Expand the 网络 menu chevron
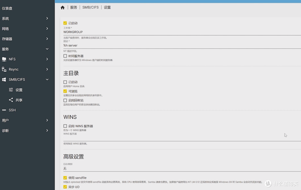301x190 pixels. (x=47, y=29)
